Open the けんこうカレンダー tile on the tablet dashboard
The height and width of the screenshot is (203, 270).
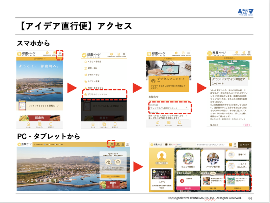(238, 165)
